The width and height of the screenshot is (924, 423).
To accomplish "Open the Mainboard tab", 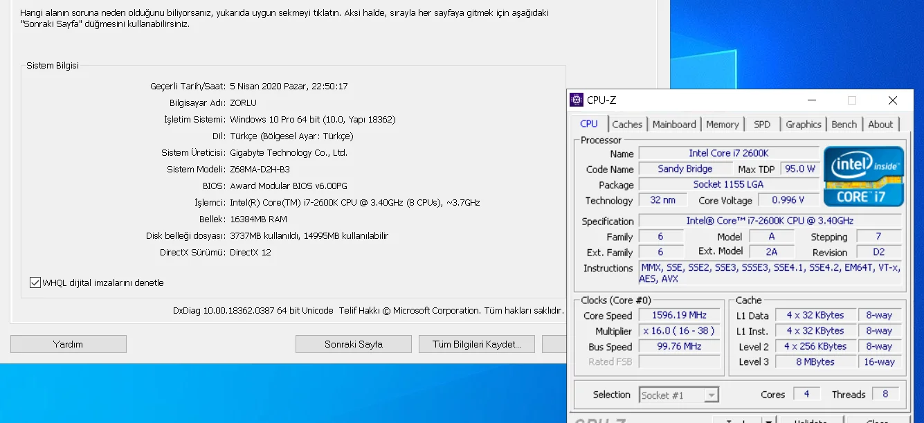I will (x=674, y=125).
